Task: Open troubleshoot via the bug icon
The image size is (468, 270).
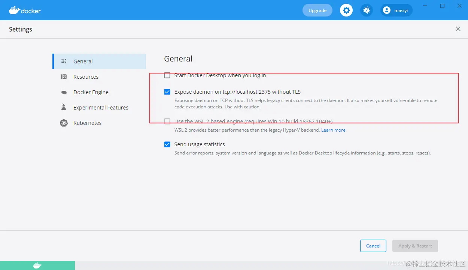Action: click(x=367, y=10)
